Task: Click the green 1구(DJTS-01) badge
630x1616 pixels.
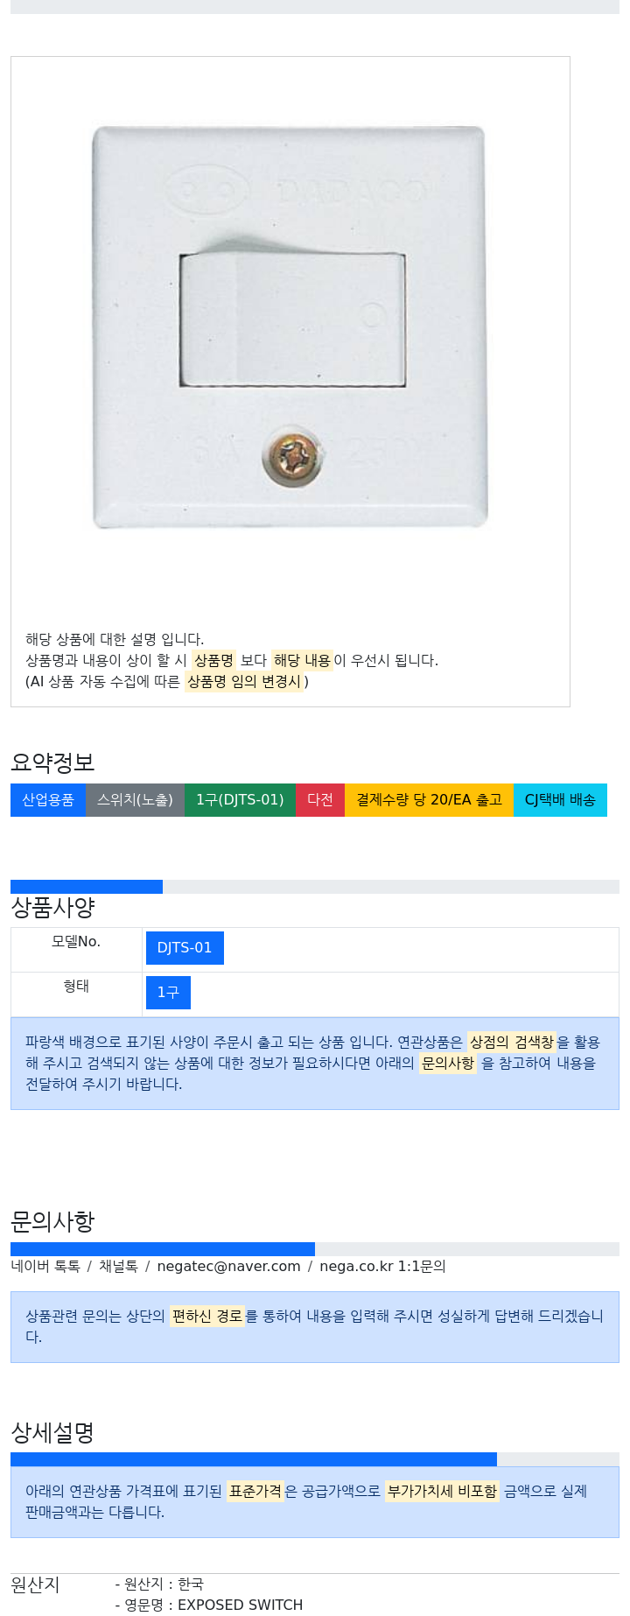Action: coord(240,800)
